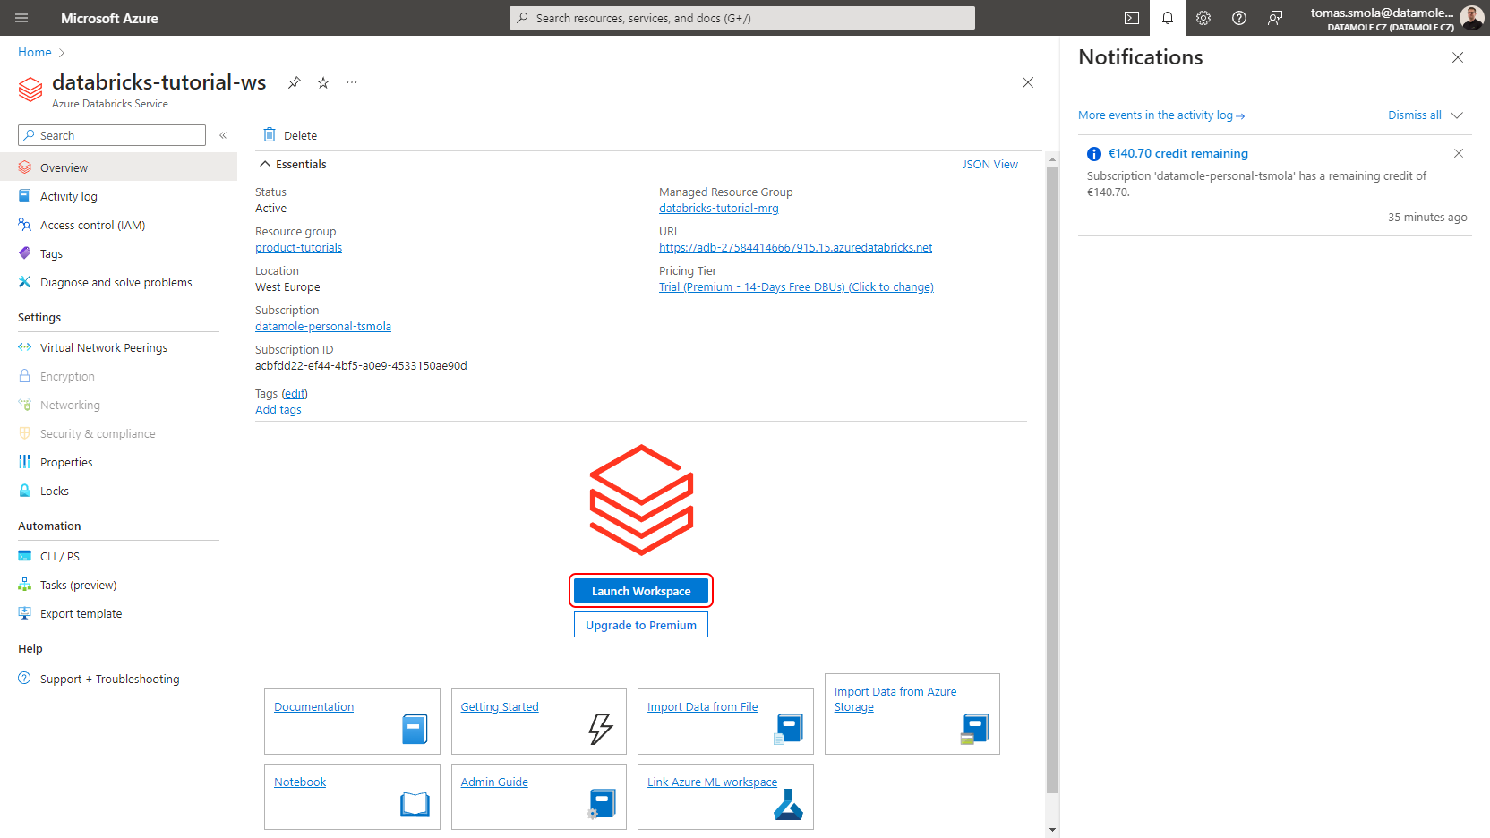
Task: Mark resource as favorite with star icon
Action: pyautogui.click(x=323, y=82)
